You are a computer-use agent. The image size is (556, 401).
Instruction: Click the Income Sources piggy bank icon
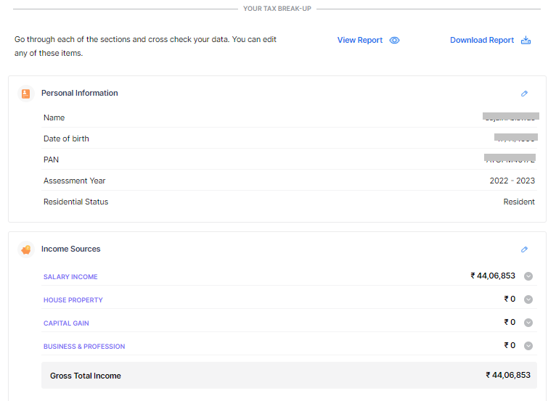click(26, 249)
